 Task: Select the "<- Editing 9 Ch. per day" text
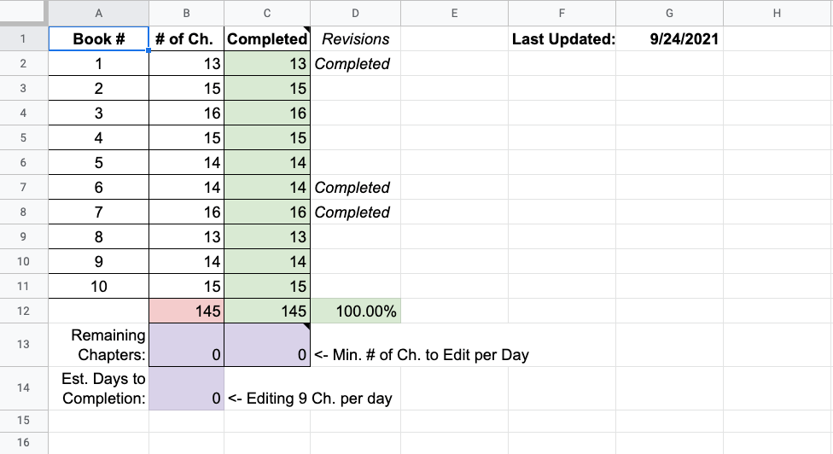tap(311, 399)
